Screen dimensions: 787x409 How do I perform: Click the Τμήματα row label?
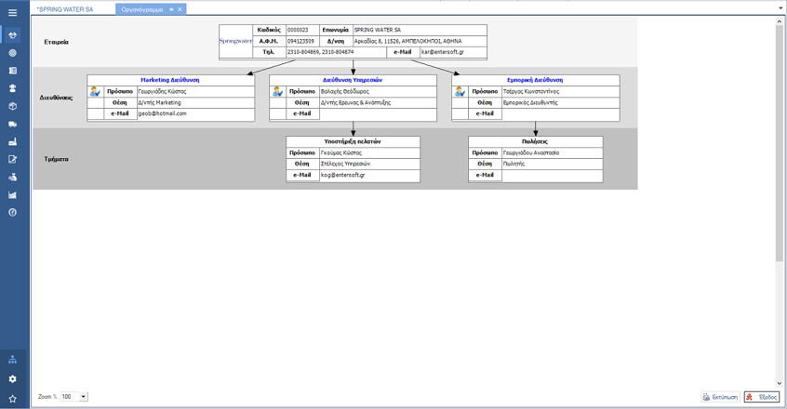click(x=56, y=159)
